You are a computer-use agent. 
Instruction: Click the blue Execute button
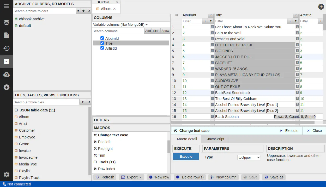point(186,157)
